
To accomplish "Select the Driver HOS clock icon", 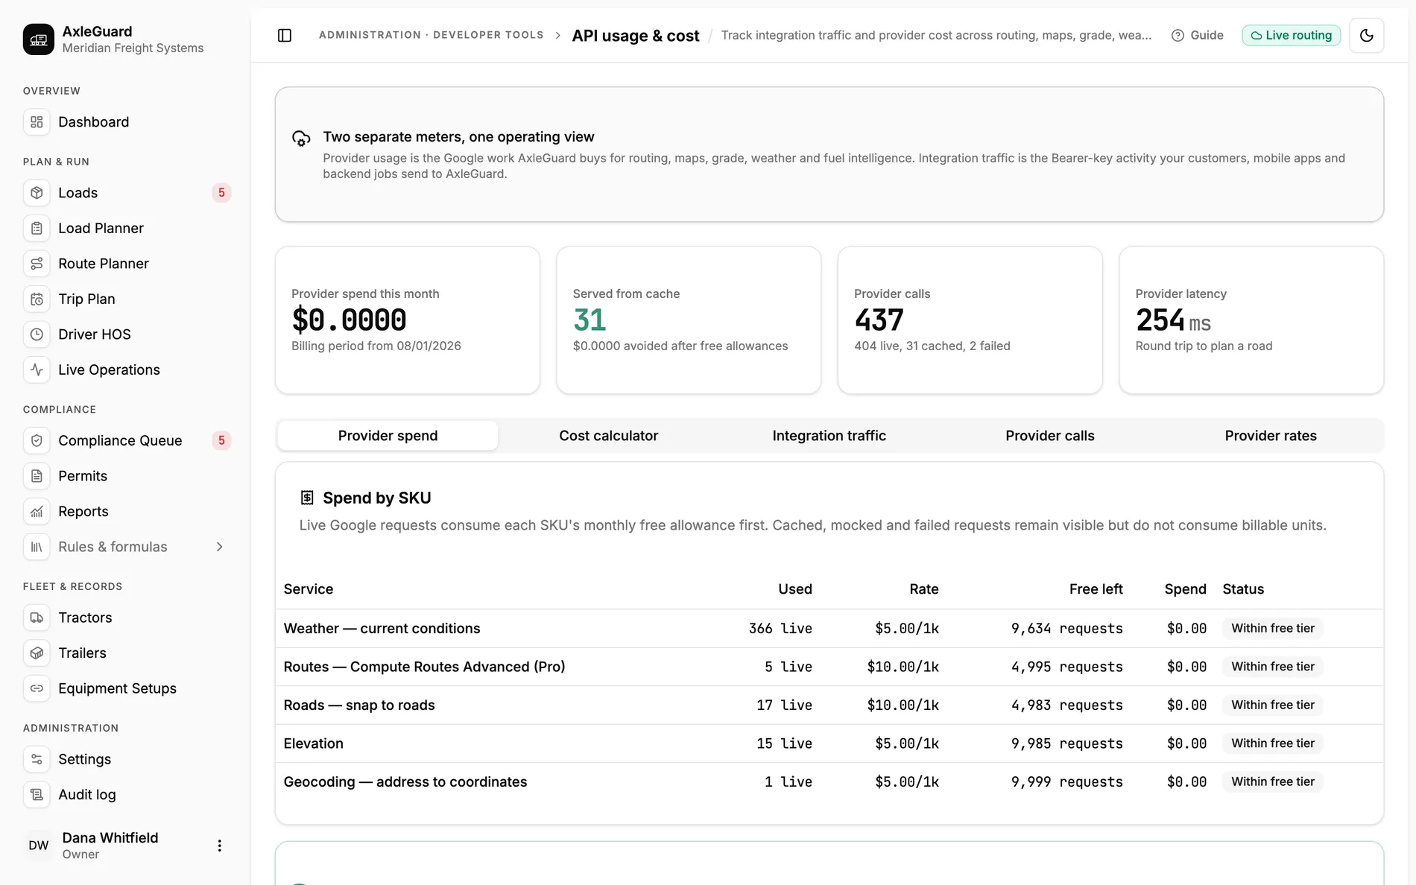I will click(37, 334).
